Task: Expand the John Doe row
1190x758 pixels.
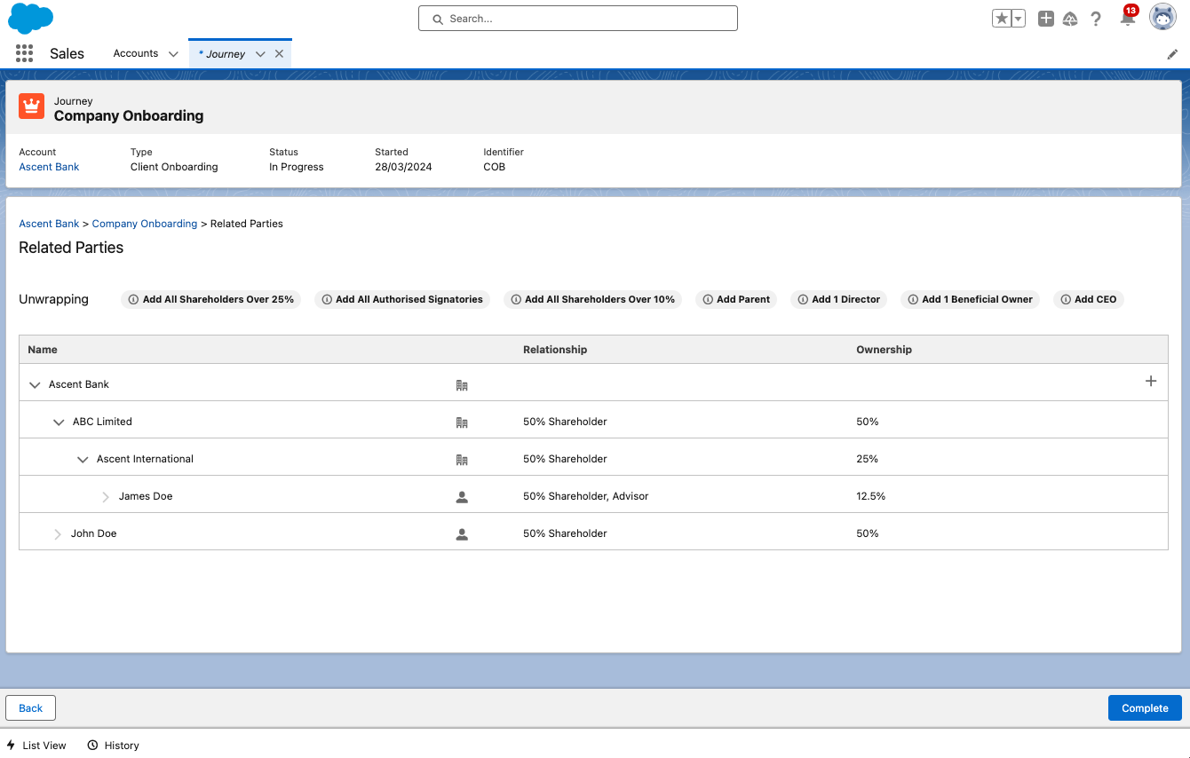Action: coord(58,534)
